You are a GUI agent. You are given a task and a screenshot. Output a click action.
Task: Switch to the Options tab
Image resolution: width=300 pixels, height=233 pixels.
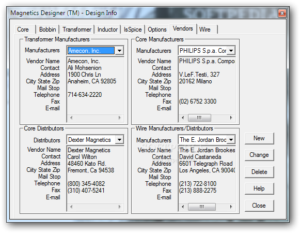click(x=157, y=30)
